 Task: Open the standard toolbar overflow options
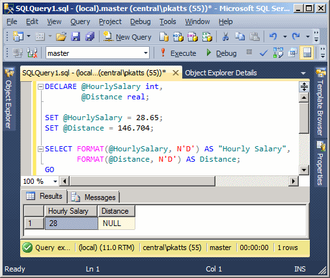tap(316, 36)
